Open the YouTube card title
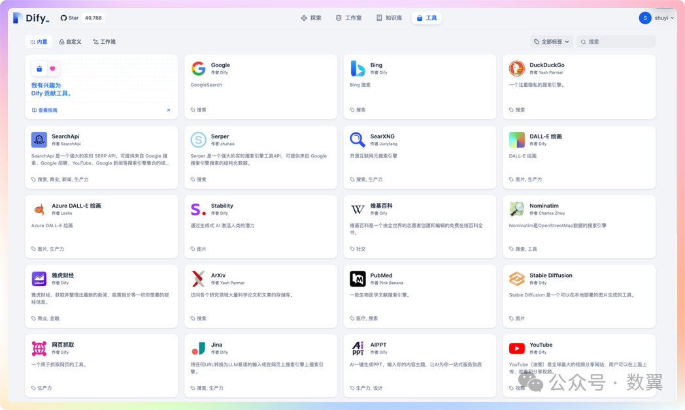Viewport: 685px width, 410px height. point(541,345)
